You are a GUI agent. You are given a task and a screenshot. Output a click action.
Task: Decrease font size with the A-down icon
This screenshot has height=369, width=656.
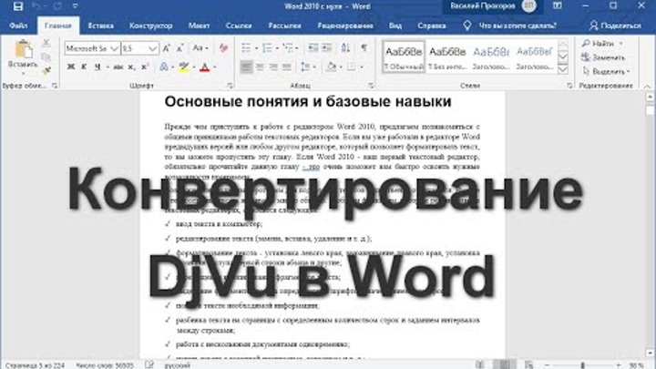pos(179,48)
